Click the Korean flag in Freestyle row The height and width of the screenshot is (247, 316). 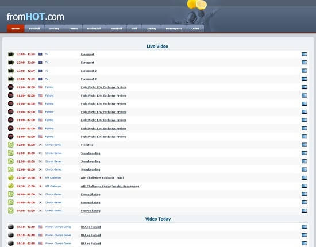40,145
